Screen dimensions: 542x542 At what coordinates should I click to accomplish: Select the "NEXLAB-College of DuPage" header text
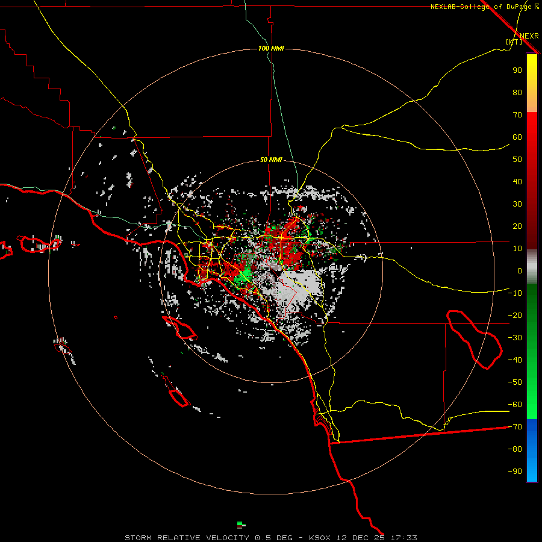[481, 7]
